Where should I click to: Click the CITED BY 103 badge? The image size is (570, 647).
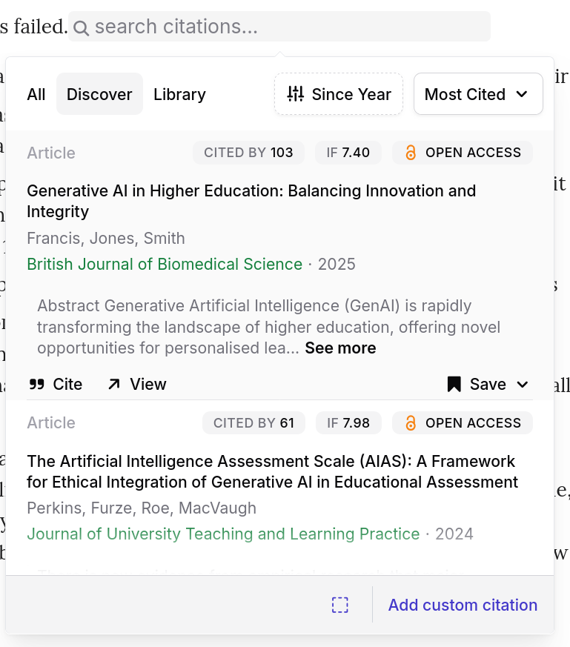pyautogui.click(x=248, y=152)
